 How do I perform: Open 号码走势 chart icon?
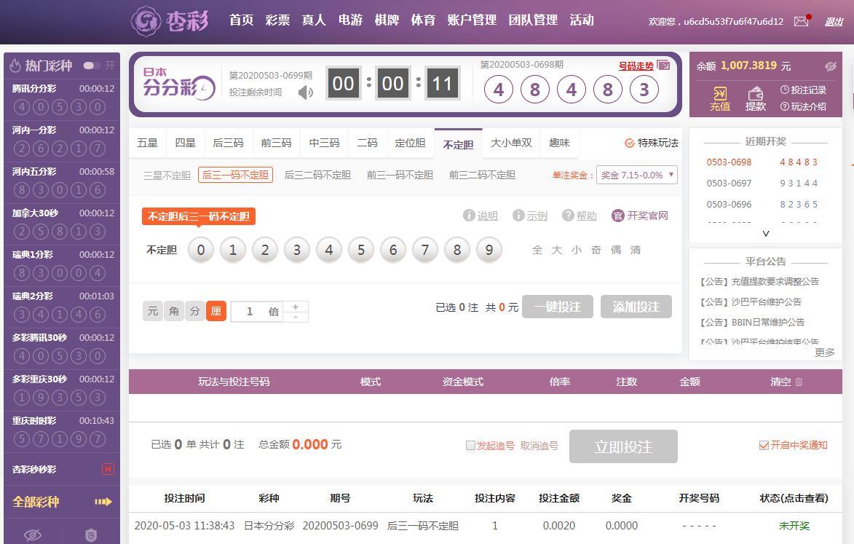(663, 66)
